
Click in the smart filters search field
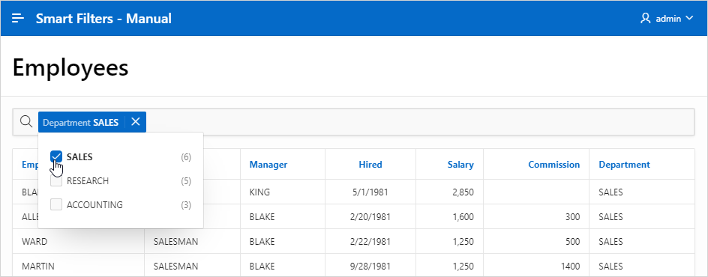(420, 121)
